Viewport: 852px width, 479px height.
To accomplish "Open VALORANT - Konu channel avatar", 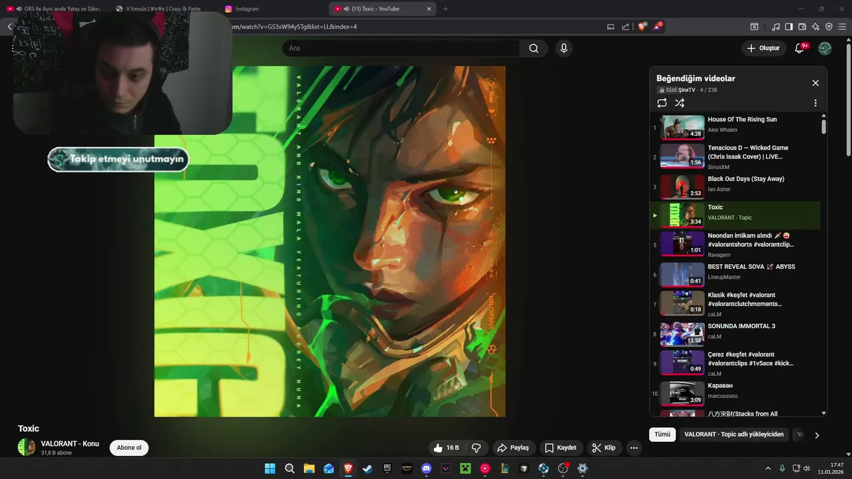I will [27, 447].
